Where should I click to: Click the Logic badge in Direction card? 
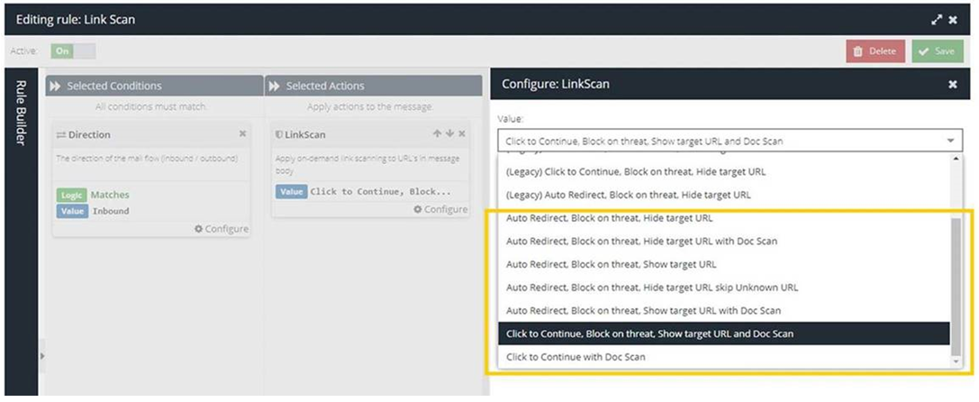[71, 195]
